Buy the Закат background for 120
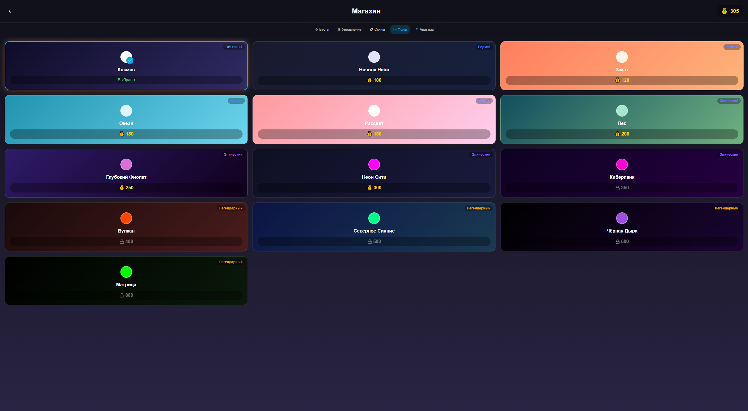The width and height of the screenshot is (748, 411). click(x=622, y=80)
